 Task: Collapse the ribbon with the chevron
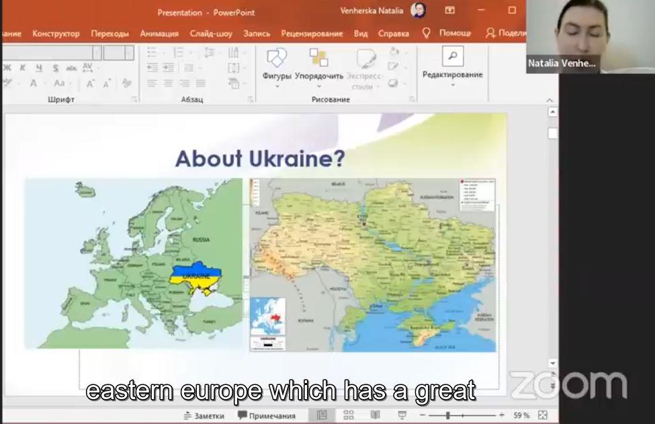(x=550, y=100)
